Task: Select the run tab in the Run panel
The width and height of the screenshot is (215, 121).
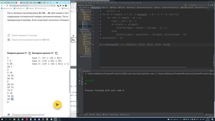Action: pos(86,71)
